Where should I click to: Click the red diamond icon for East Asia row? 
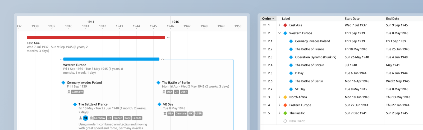[x=285, y=25]
